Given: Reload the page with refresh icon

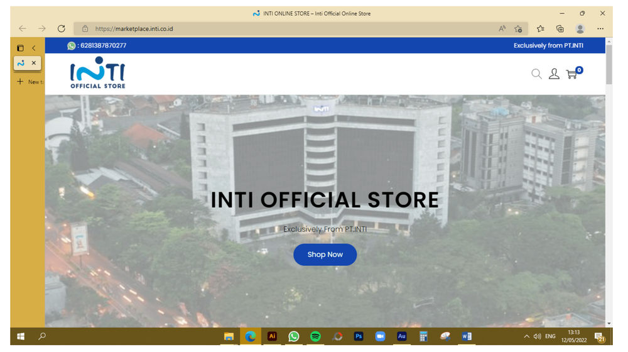Looking at the screenshot, I should [62, 28].
